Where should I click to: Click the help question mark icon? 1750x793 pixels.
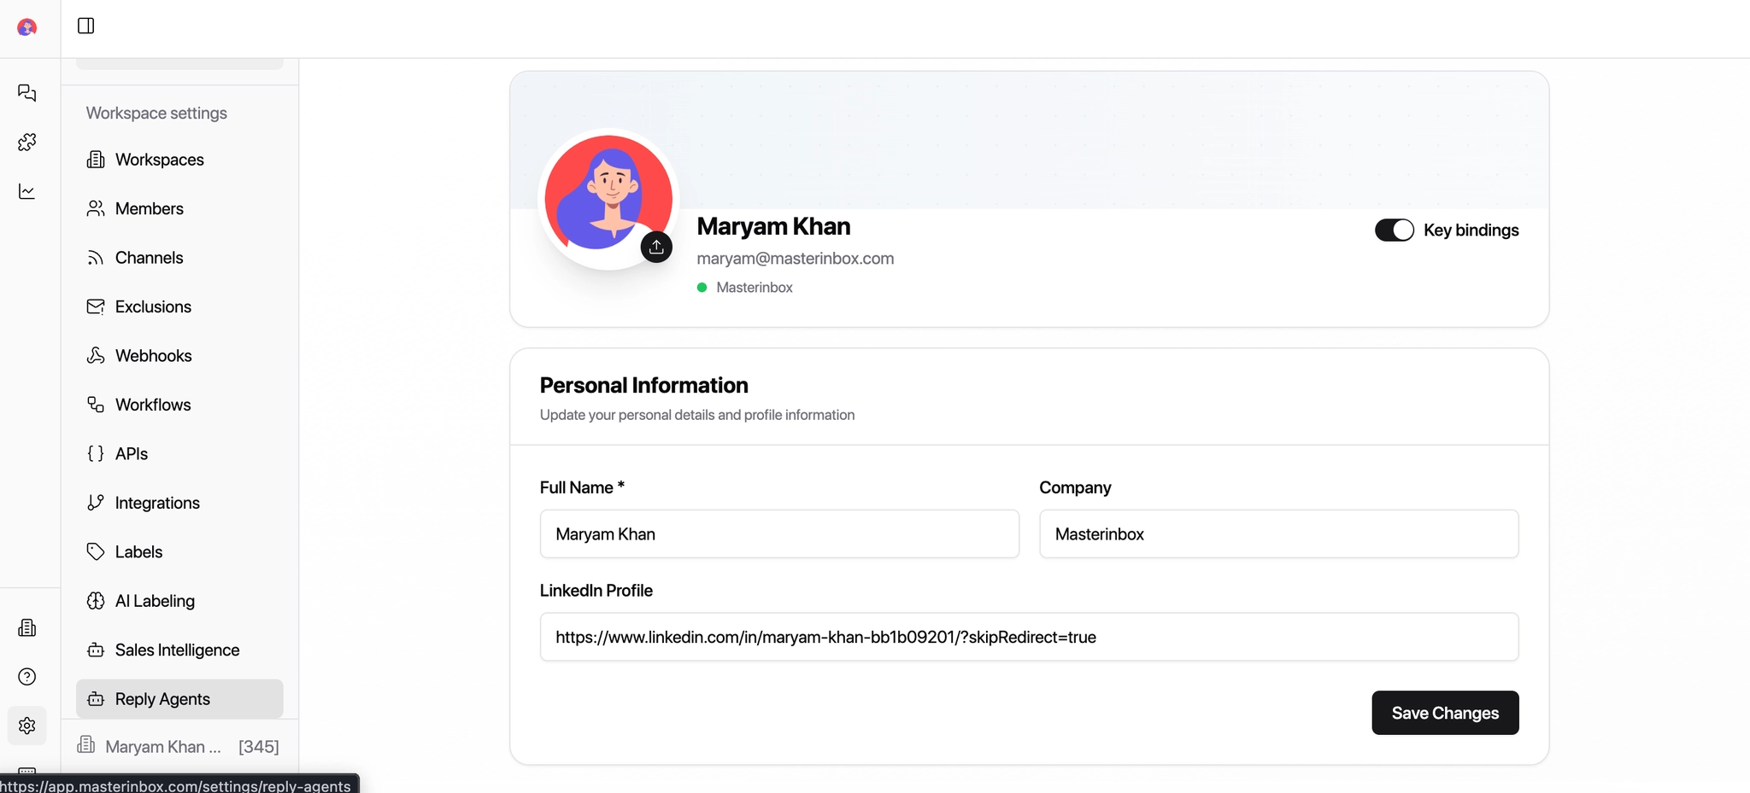(x=27, y=677)
